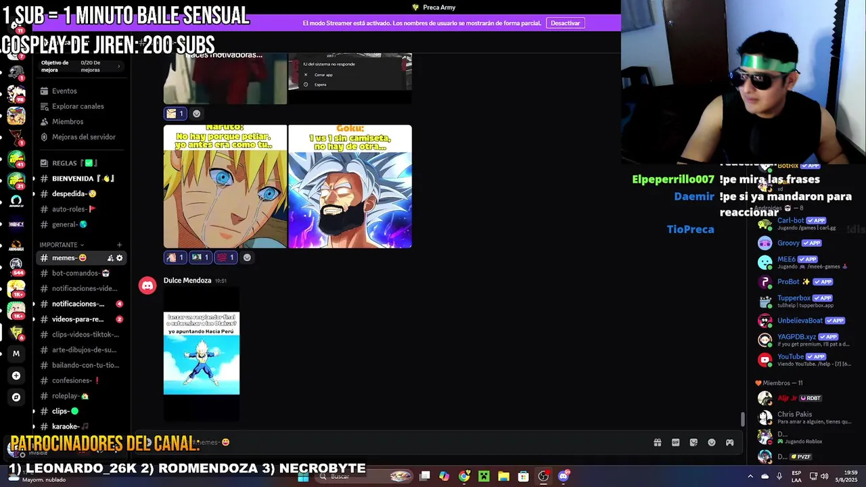Open File Explorer from the taskbar
Screen dimensions: 866x487
coord(503,476)
